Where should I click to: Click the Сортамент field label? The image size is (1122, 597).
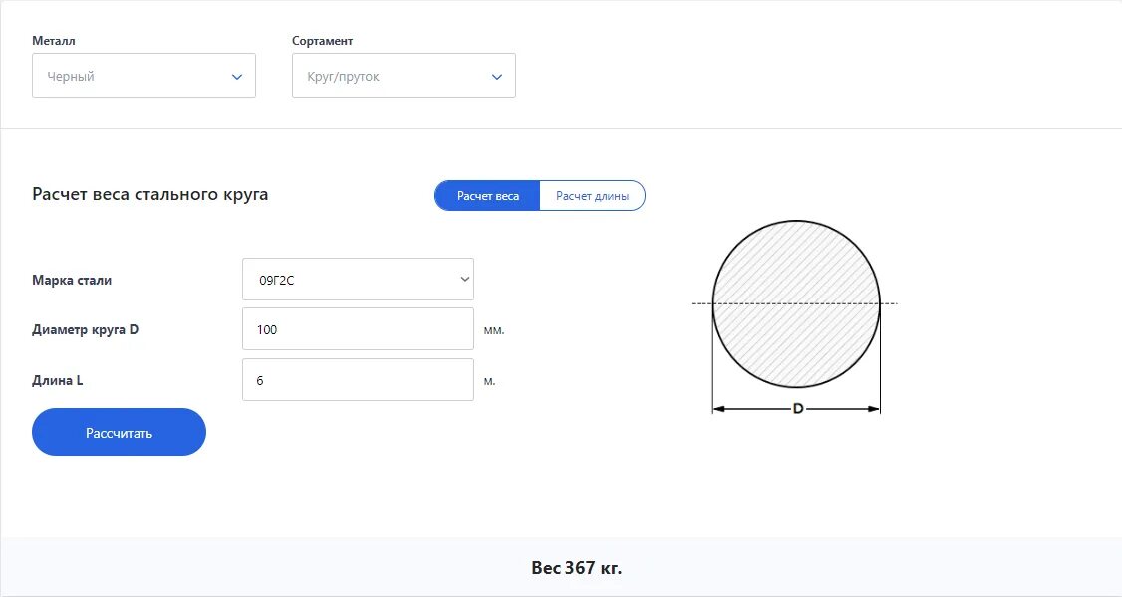(x=323, y=41)
